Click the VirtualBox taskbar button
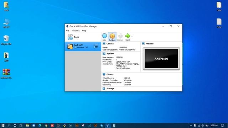228x128 pixels. [x=108, y=126]
